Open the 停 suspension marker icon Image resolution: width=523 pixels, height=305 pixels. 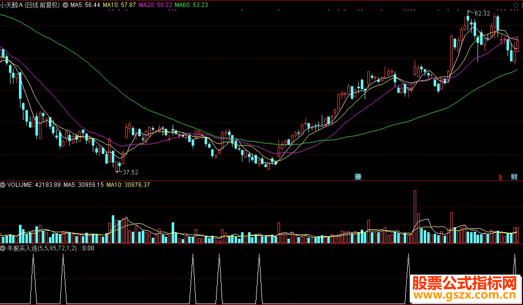[x=358, y=177]
